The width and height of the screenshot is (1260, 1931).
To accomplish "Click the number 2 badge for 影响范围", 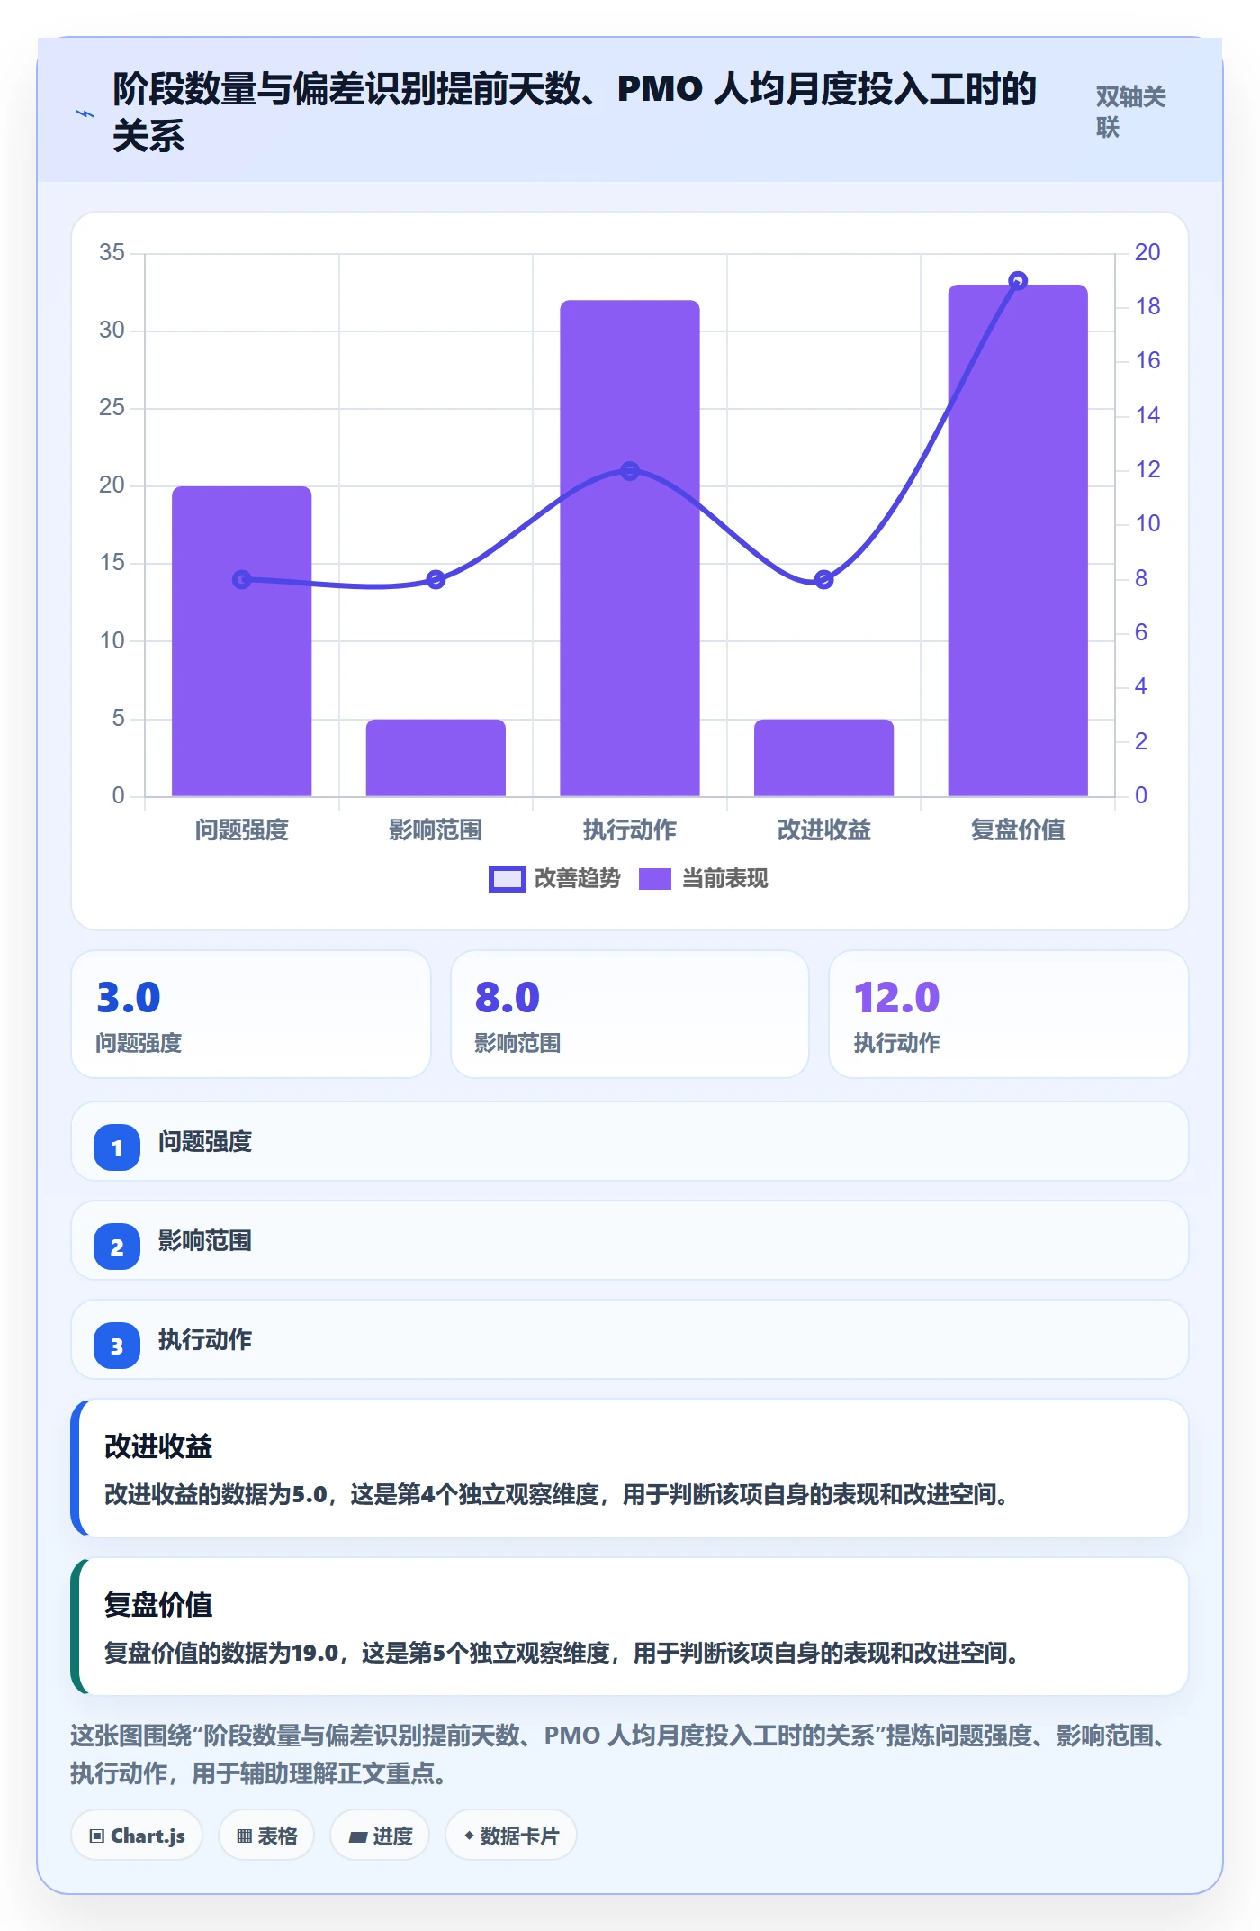I will (x=117, y=1247).
